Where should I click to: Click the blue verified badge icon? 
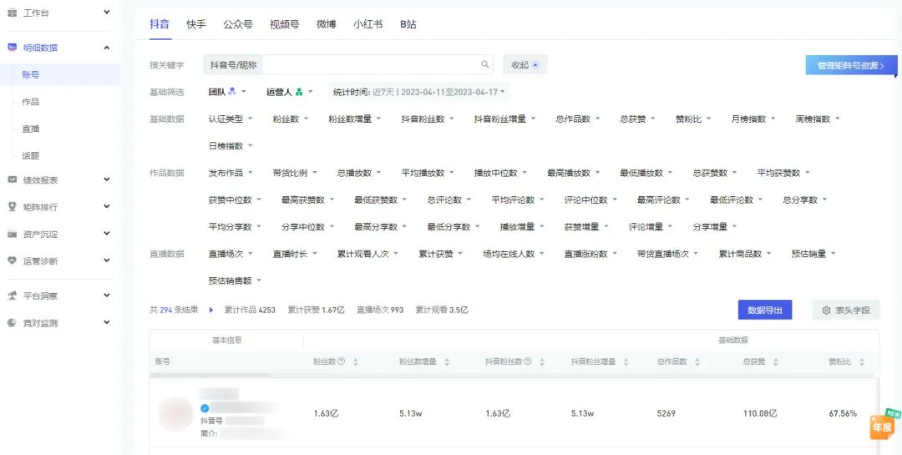[x=205, y=408]
